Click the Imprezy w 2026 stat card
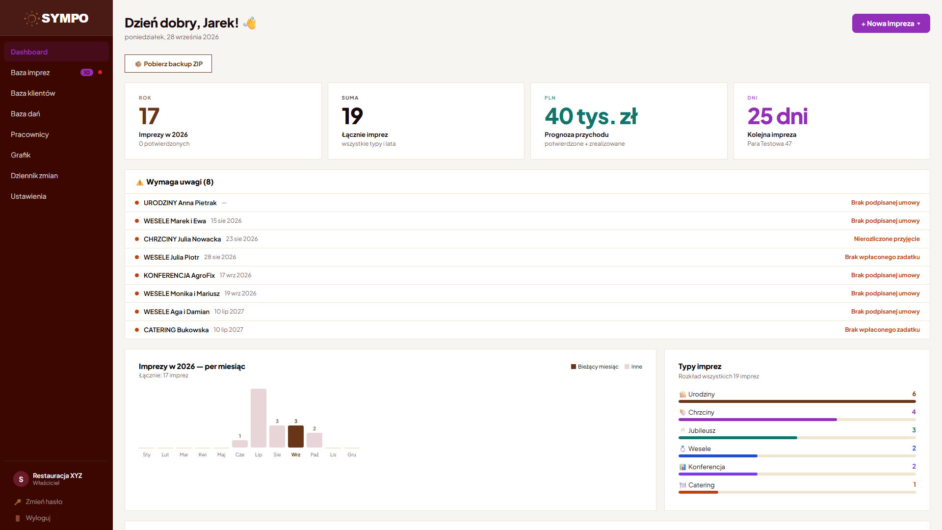Image resolution: width=942 pixels, height=530 pixels. point(223,121)
